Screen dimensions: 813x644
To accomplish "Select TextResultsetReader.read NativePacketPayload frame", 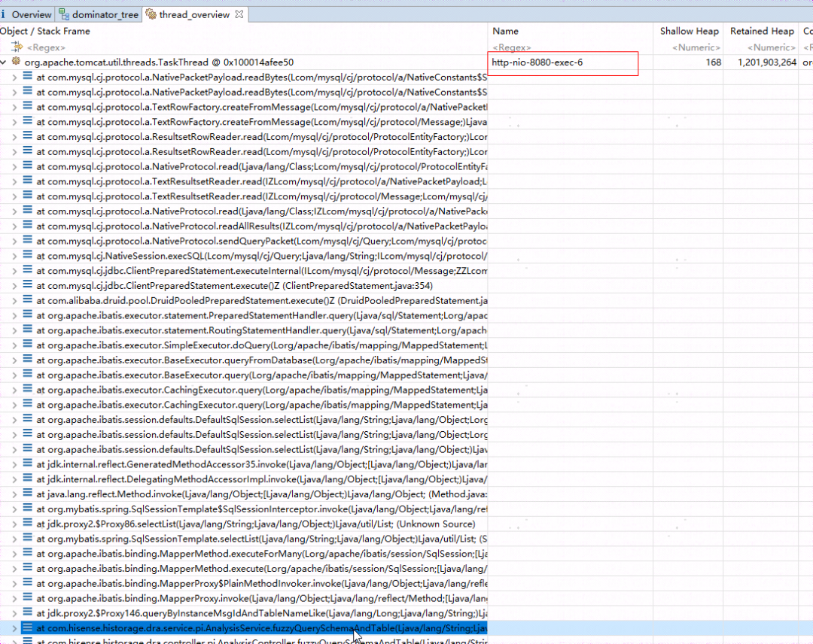I will pos(262,182).
